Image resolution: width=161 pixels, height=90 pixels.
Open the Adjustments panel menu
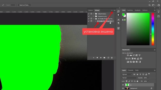(155, 50)
